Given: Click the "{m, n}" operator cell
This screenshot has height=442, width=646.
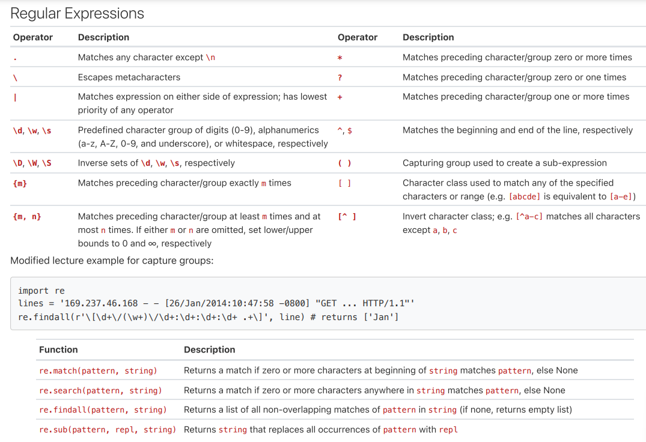Looking at the screenshot, I should click(x=27, y=216).
